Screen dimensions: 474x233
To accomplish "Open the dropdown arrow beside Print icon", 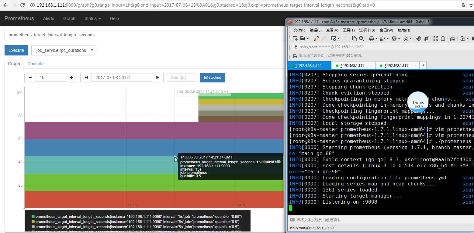I will (x=376, y=38).
